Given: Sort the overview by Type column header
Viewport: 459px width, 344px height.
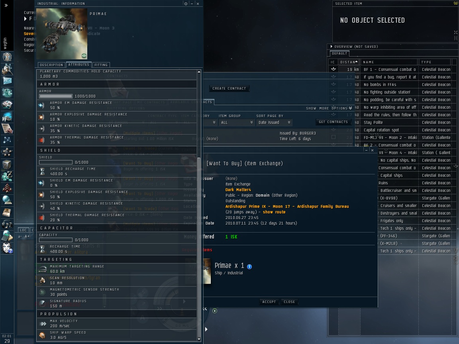Looking at the screenshot, I should coord(435,62).
